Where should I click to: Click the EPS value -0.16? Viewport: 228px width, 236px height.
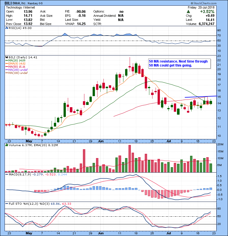coord(82,16)
